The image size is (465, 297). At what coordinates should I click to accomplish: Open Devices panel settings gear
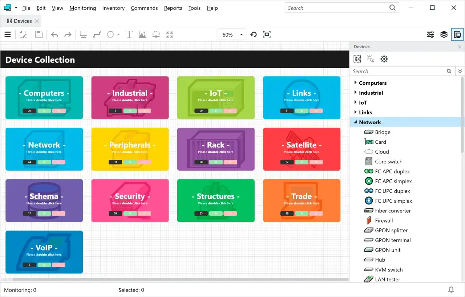coord(384,59)
